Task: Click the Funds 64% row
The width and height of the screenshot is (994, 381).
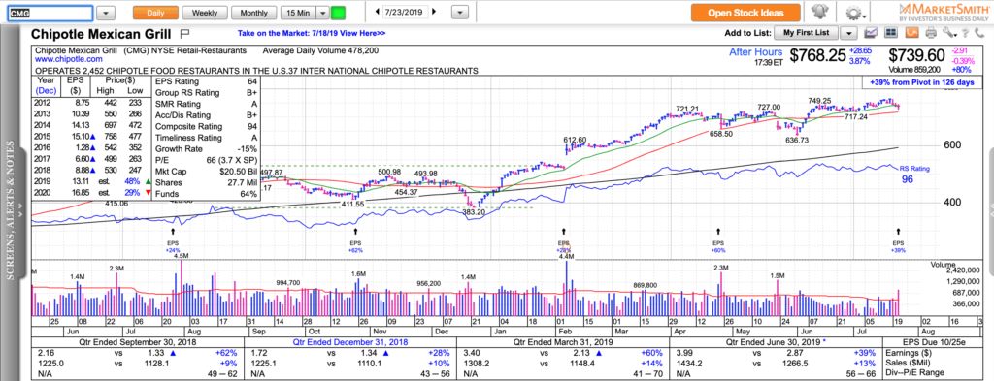Action: click(207, 194)
